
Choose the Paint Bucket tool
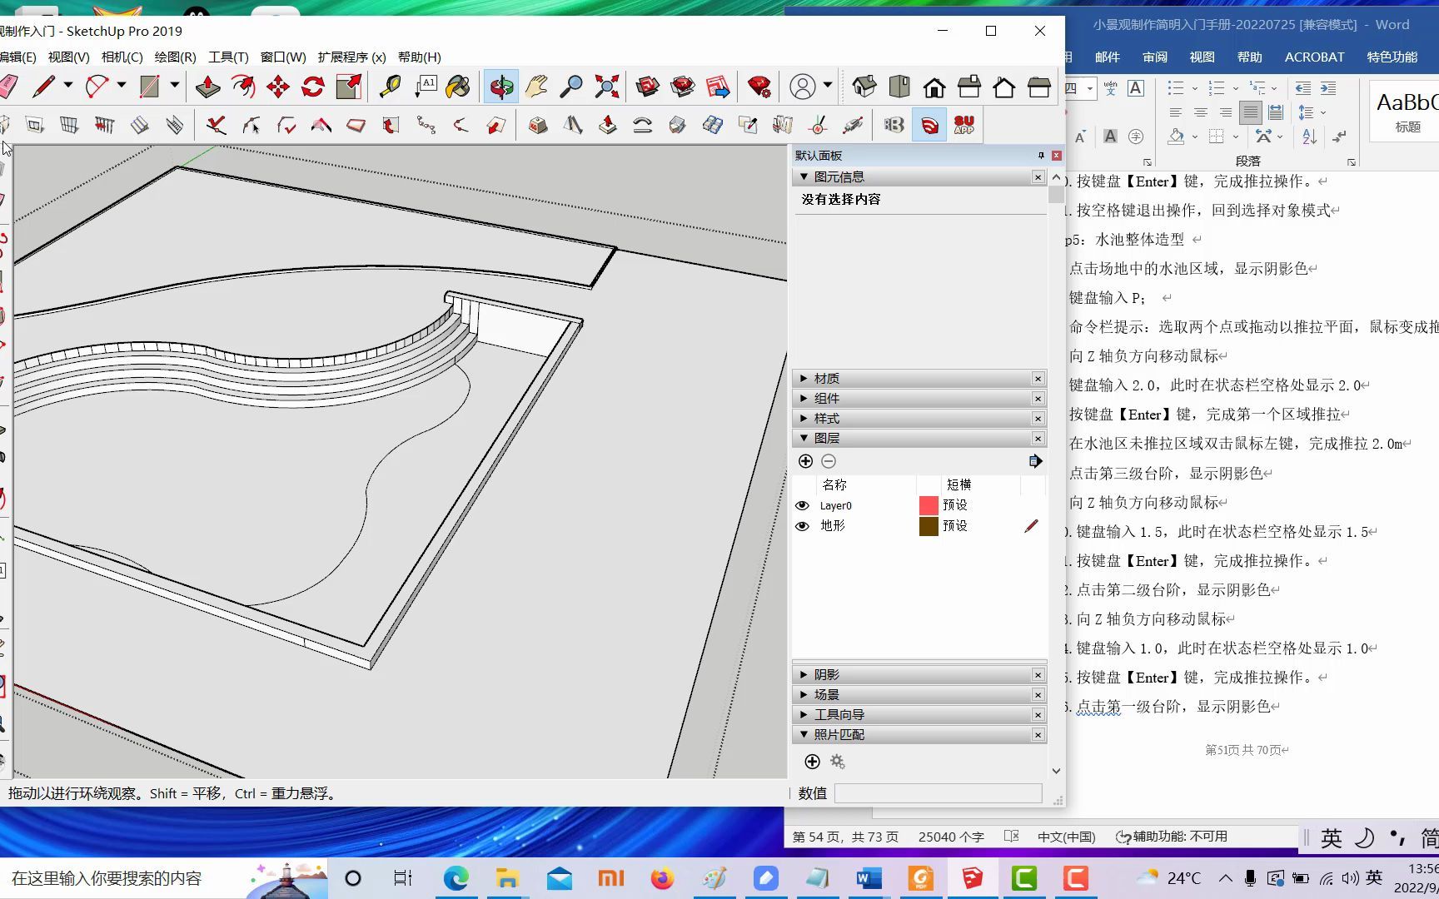[x=459, y=86]
